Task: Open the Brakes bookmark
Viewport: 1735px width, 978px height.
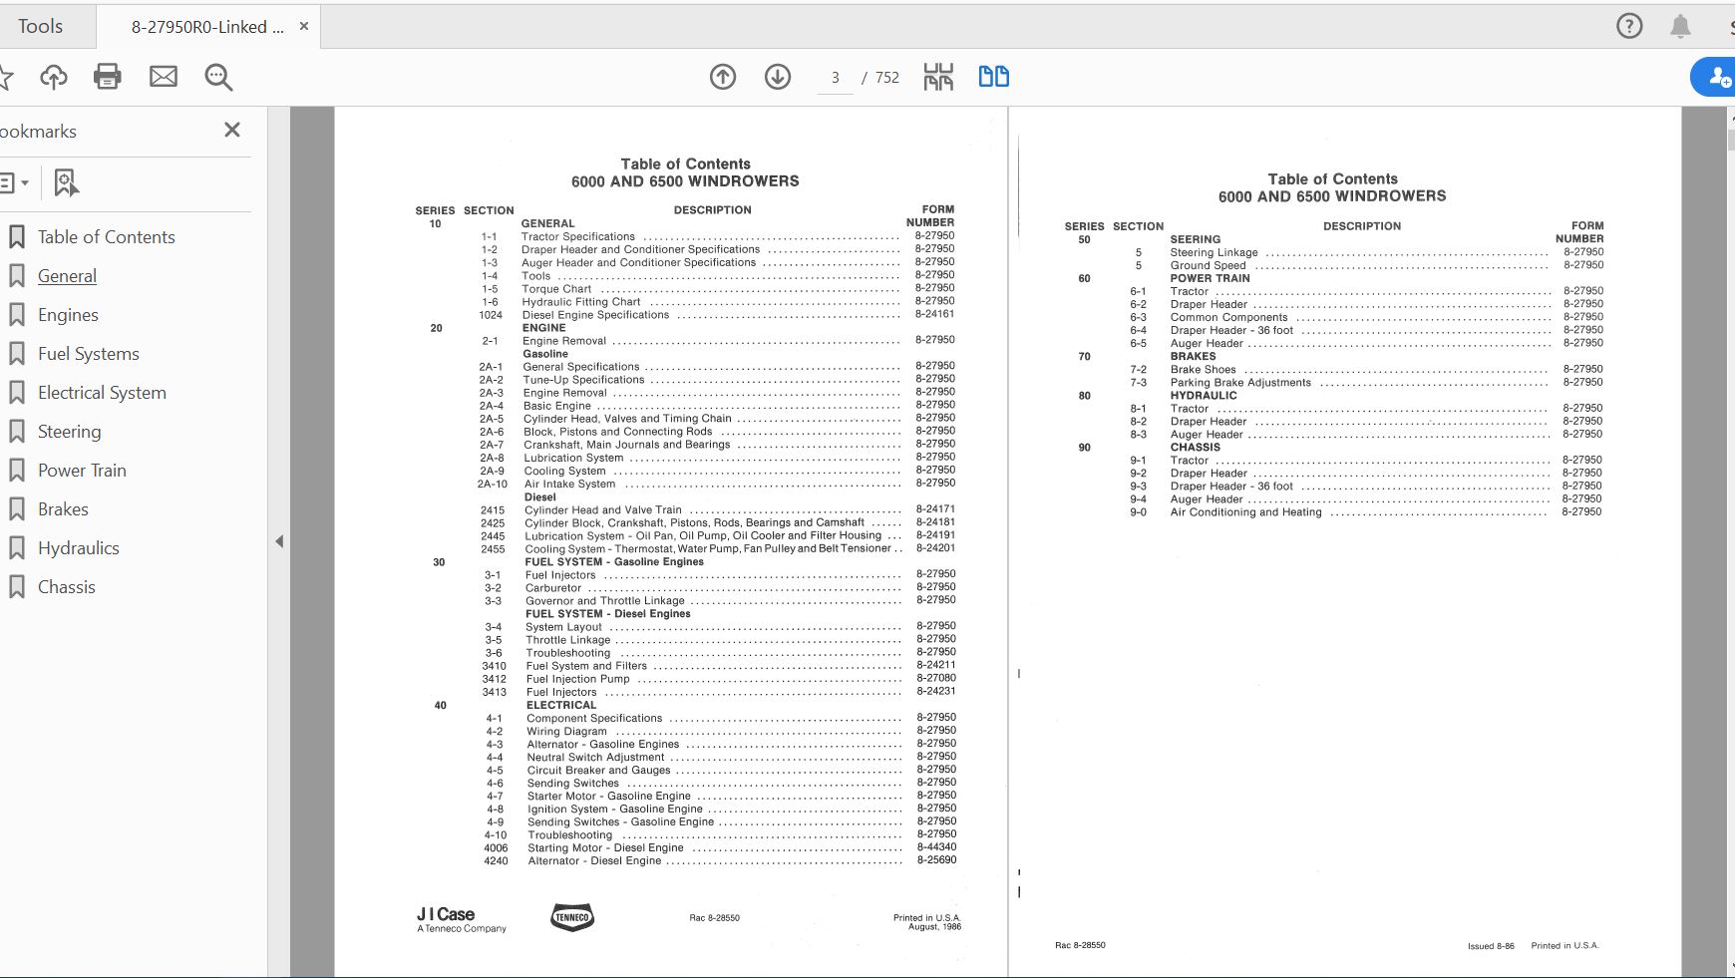Action: [x=63, y=509]
